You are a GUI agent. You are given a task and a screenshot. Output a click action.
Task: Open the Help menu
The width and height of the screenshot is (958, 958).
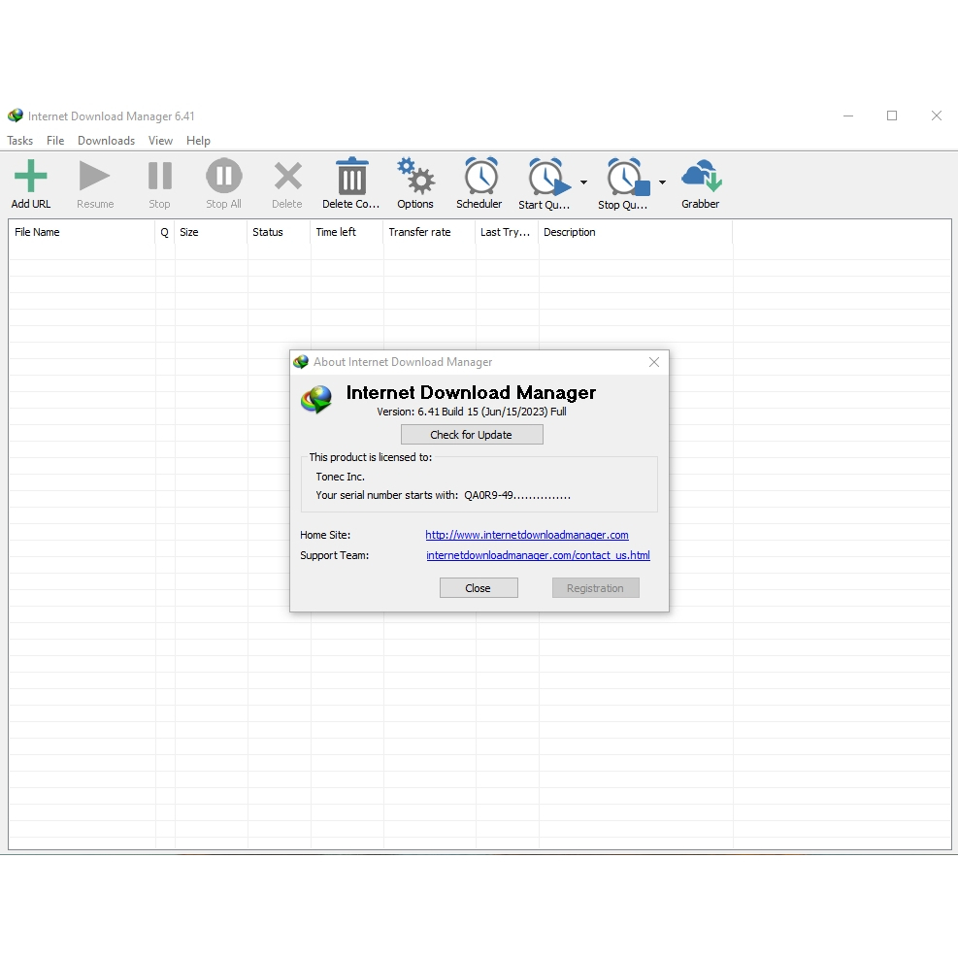coord(198,141)
